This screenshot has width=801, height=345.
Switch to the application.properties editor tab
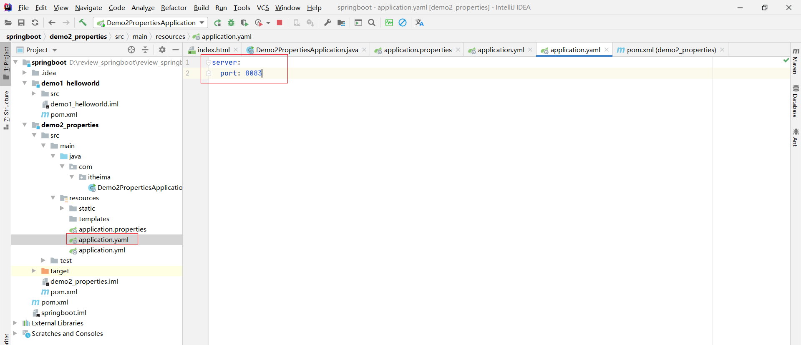pos(417,50)
